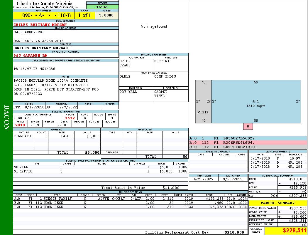Click the acres value 3.0000
This screenshot has width=308, height=235.
tap(106, 15)
